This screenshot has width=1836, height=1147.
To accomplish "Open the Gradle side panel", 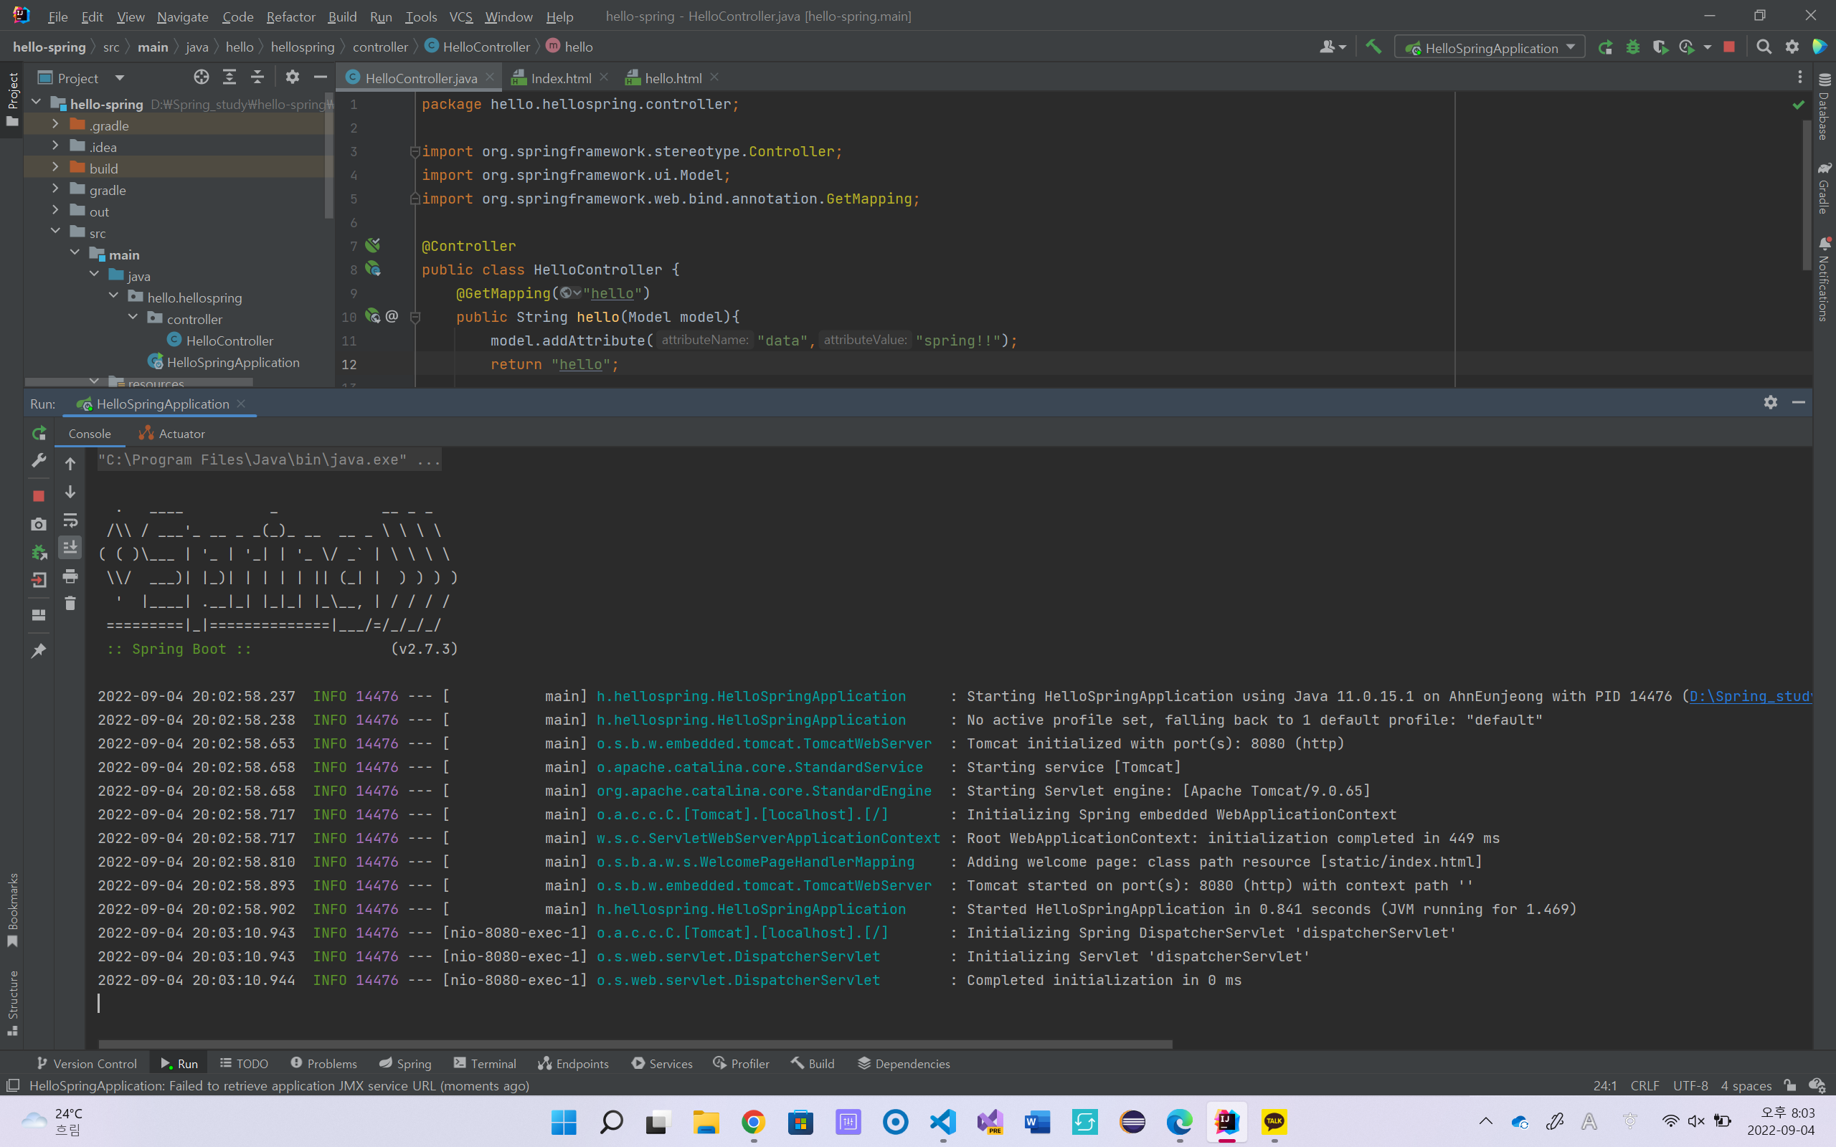I will click(1824, 188).
